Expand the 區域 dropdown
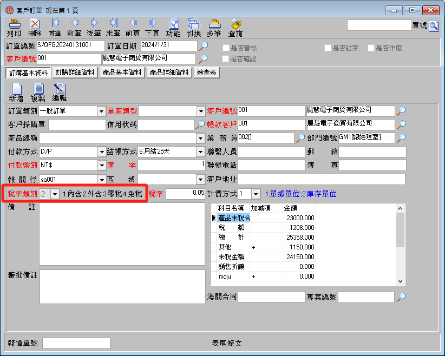Image resolution: width=445 pixels, height=356 pixels. point(201,179)
